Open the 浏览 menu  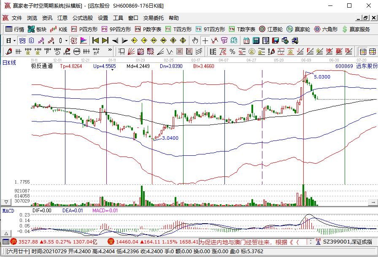pyautogui.click(x=32, y=18)
